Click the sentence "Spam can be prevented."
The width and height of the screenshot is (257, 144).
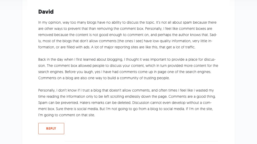click(59, 103)
